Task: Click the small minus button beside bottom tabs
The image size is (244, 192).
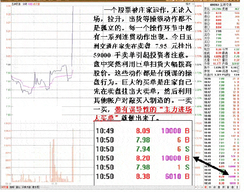Action: (199, 187)
